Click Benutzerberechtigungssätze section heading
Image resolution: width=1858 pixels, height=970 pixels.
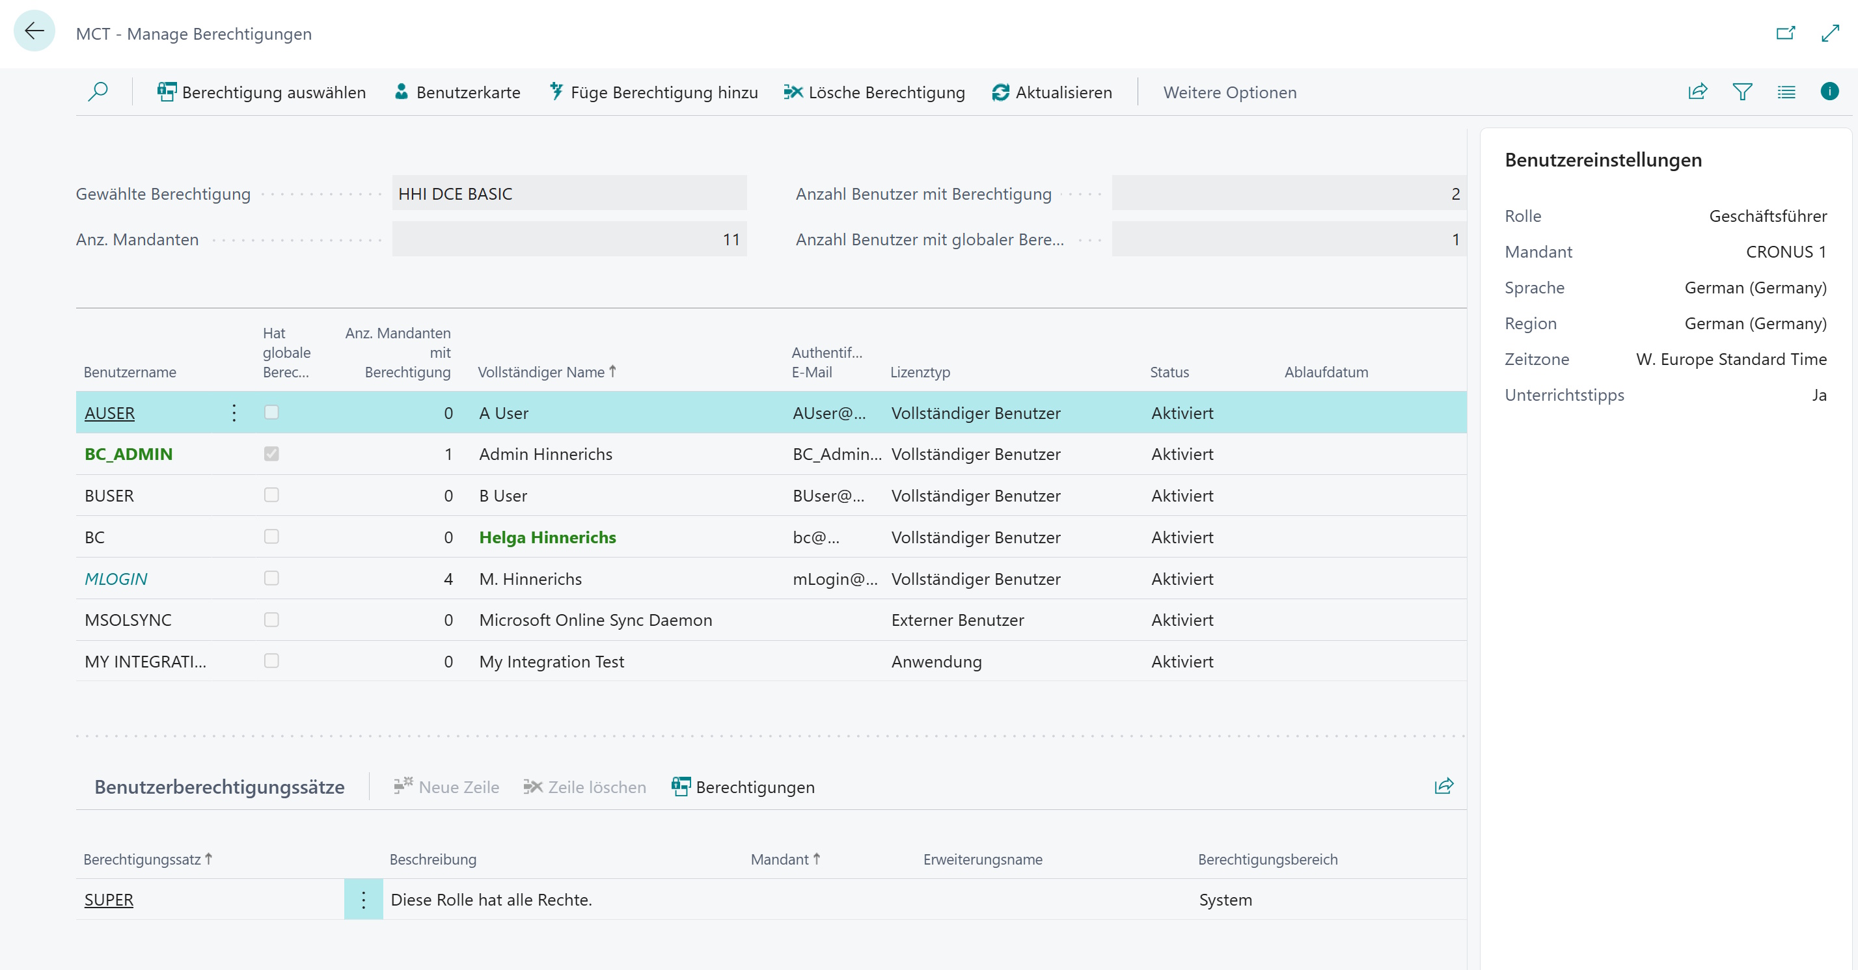(x=219, y=787)
